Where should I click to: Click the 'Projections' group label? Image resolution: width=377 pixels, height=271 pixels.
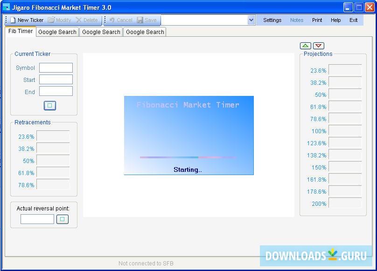click(x=318, y=54)
